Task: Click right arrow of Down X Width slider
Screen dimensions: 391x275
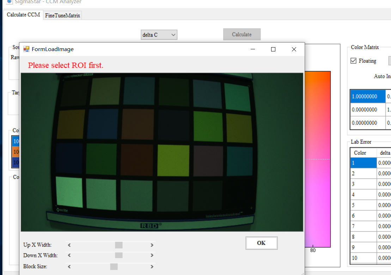Action: click(152, 255)
